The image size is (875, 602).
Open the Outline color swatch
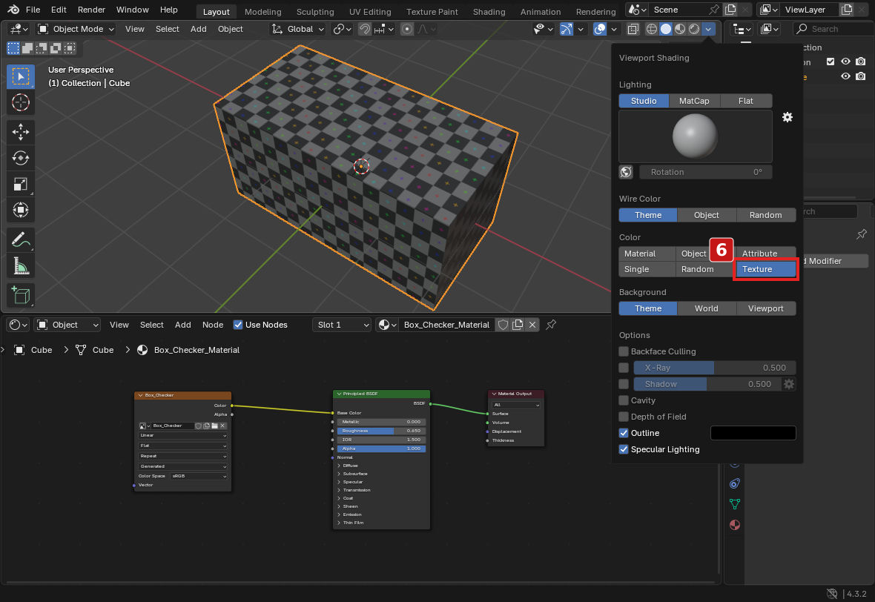[x=753, y=433]
